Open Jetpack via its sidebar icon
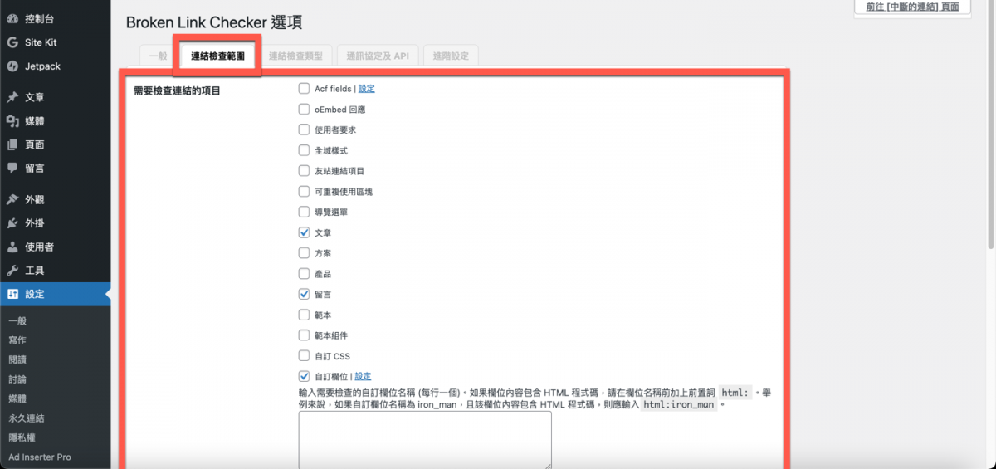 point(12,66)
